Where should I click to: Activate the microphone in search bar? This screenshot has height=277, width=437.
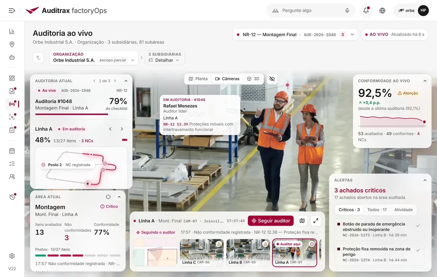347,11
